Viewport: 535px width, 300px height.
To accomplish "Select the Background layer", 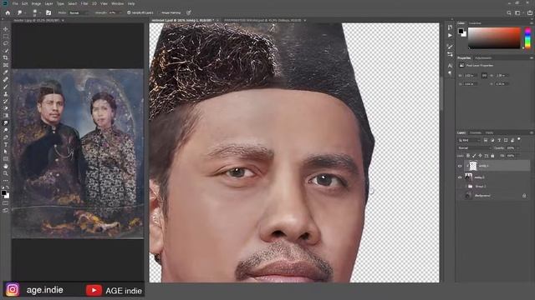I will (494, 196).
